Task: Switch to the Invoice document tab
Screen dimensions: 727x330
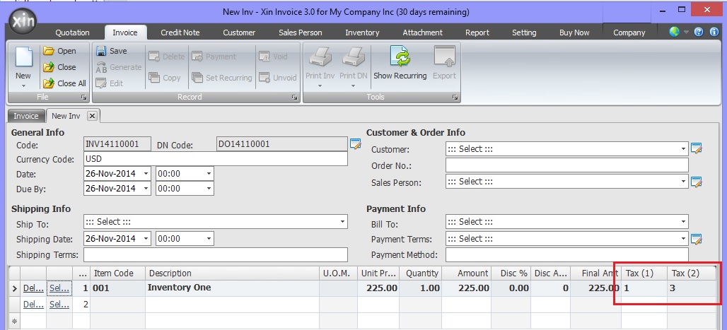Action: click(26, 116)
